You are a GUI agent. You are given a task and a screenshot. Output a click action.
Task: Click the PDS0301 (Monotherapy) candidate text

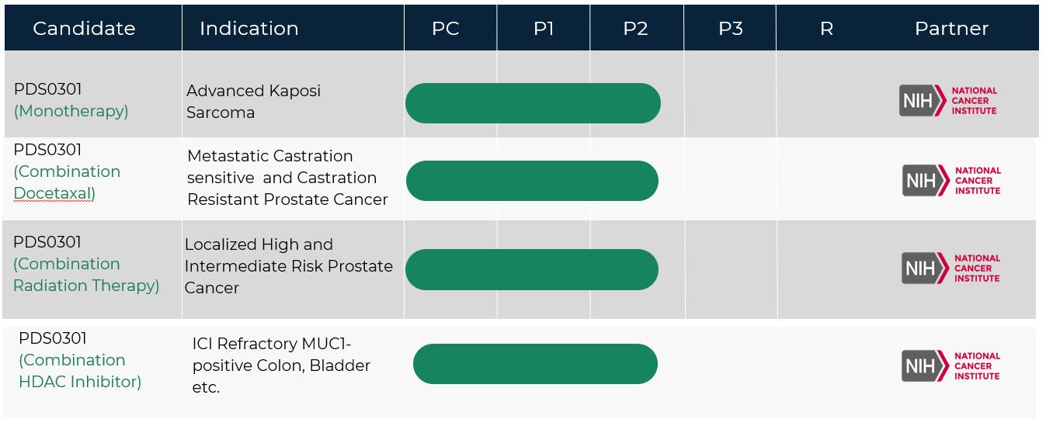pos(71,100)
